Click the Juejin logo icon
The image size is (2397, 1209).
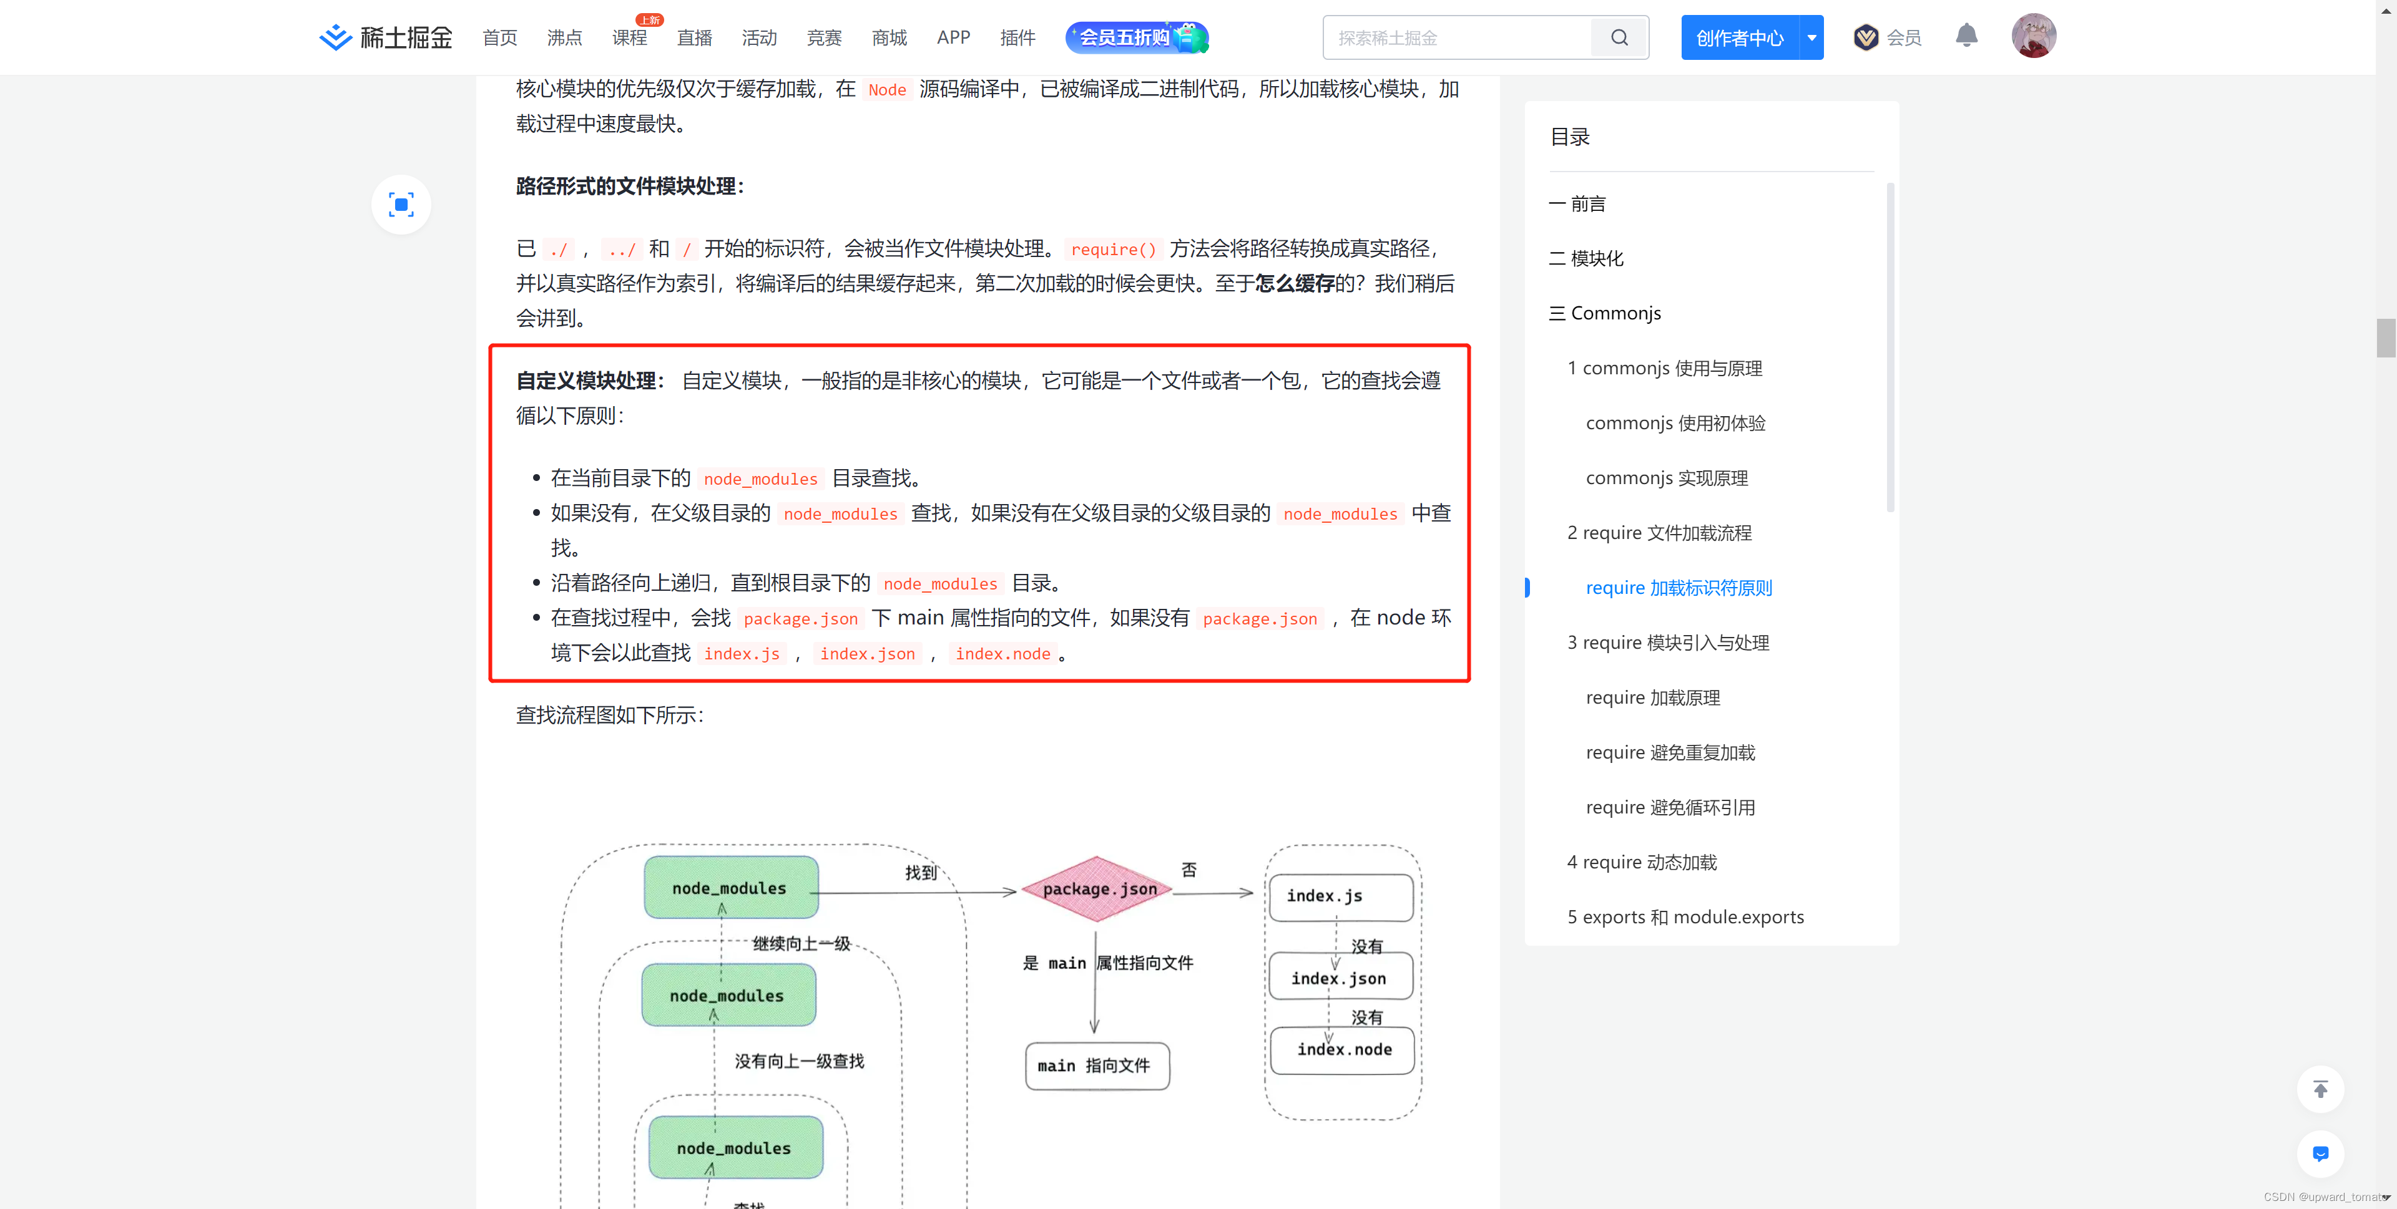coord(335,37)
